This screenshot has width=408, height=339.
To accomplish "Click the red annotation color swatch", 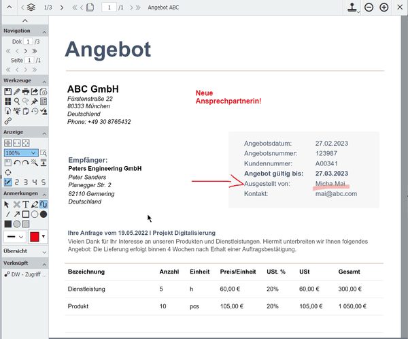I will coord(35,236).
